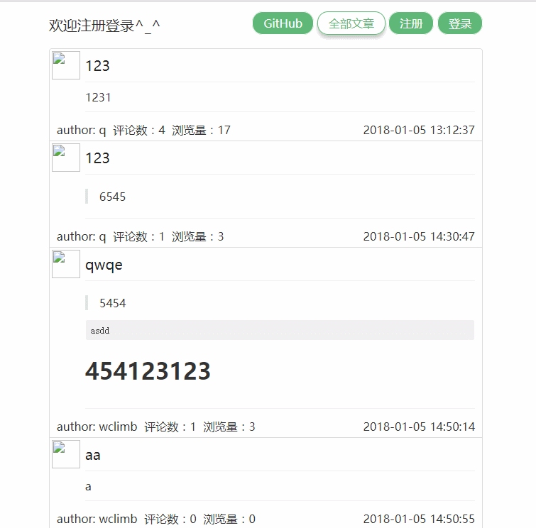Open the GitHub button
This screenshot has height=528, width=536.
[x=283, y=23]
